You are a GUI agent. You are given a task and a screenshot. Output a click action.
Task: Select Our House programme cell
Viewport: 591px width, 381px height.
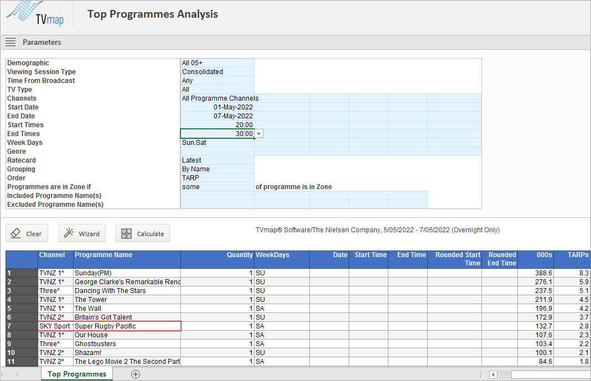coord(127,335)
